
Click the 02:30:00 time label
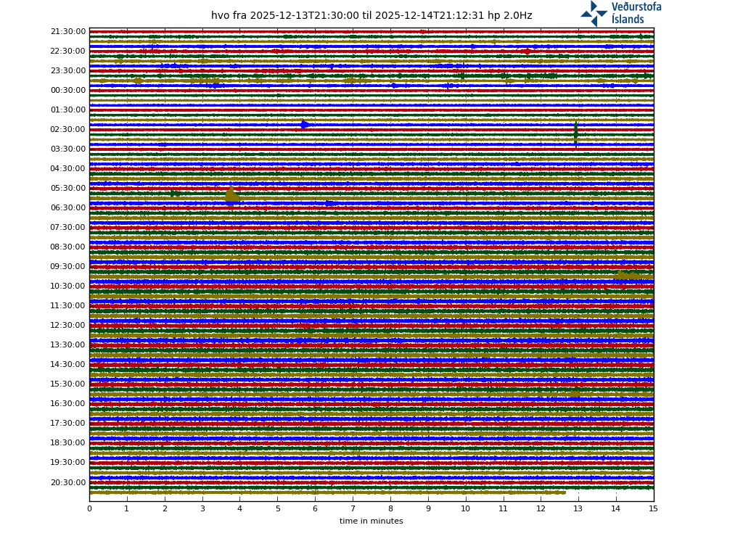tap(68, 130)
